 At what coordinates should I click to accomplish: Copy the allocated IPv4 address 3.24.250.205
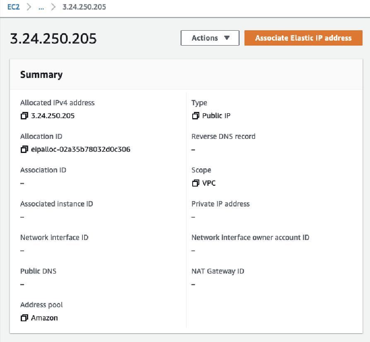click(24, 116)
